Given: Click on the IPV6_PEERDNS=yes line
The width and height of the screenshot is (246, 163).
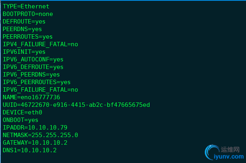Looking at the screenshot, I should click(x=31, y=75).
